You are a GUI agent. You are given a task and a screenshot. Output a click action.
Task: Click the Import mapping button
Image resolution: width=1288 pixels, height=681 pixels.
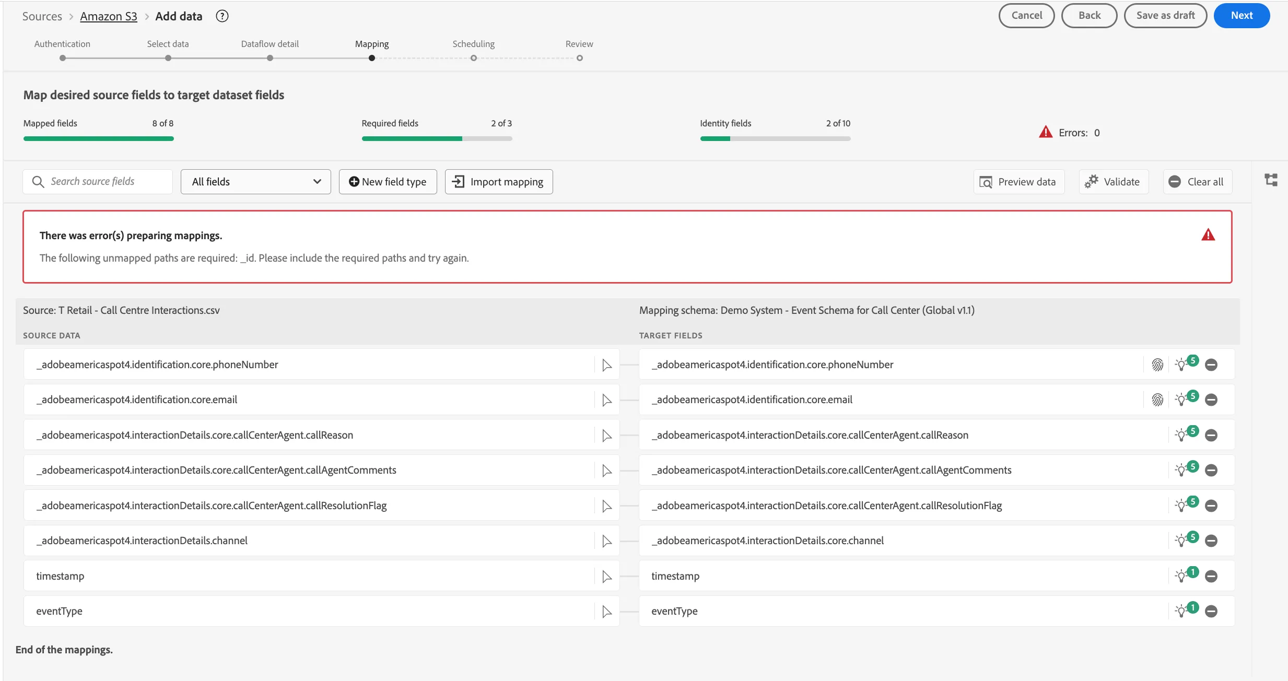point(499,182)
